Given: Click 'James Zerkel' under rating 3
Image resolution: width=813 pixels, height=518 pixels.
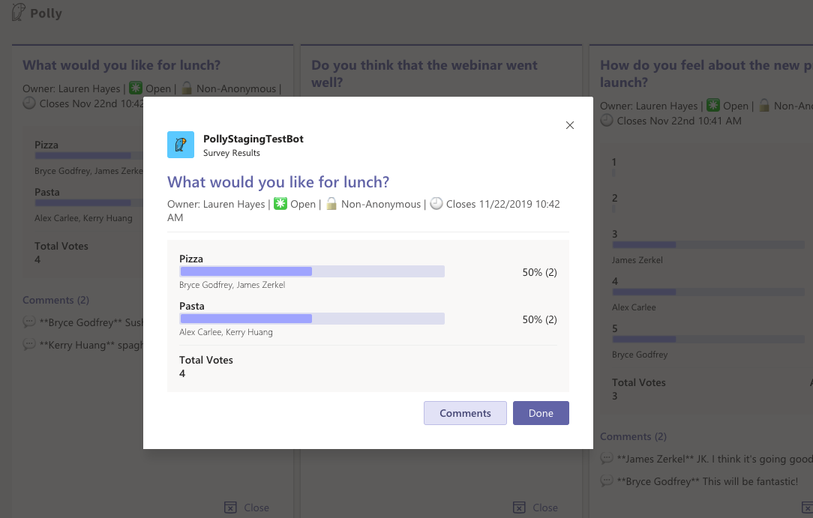Looking at the screenshot, I should (637, 260).
